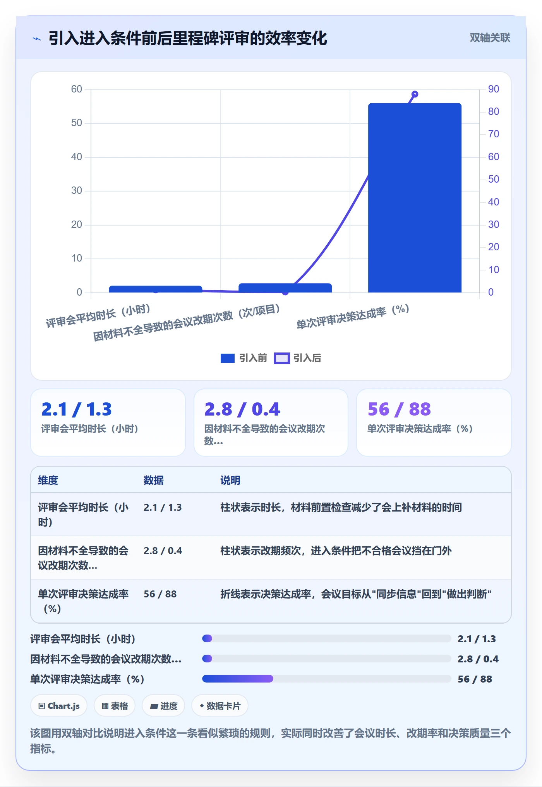This screenshot has width=542, height=787.
Task: Click the chart title 引入进入条件前后里程碑评审的效率变化
Action: coord(188,38)
